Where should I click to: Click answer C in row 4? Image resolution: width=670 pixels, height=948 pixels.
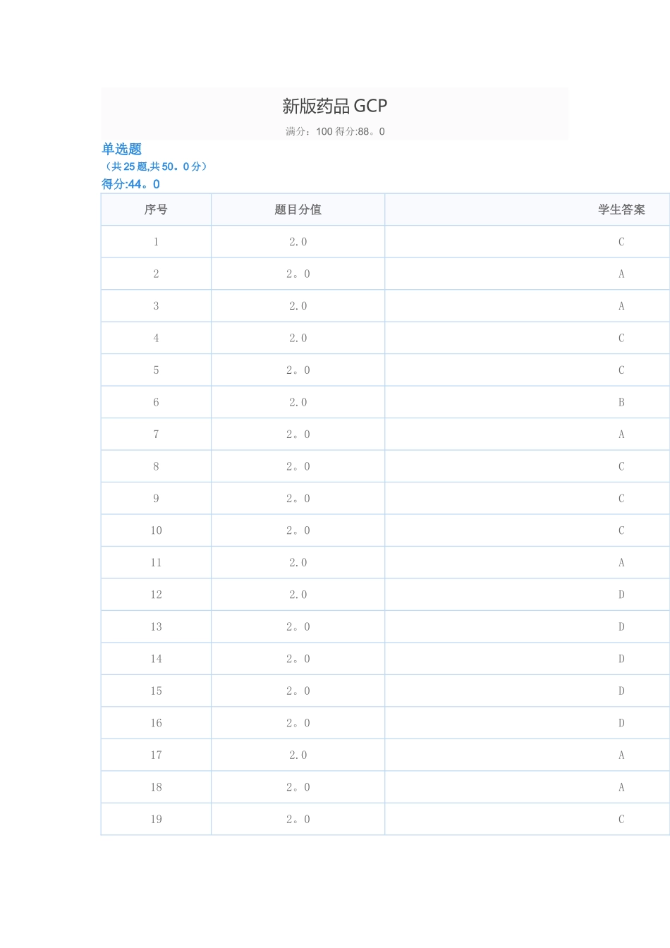coord(621,338)
